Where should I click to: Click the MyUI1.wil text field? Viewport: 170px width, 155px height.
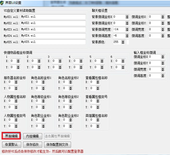[x=53, y=17]
